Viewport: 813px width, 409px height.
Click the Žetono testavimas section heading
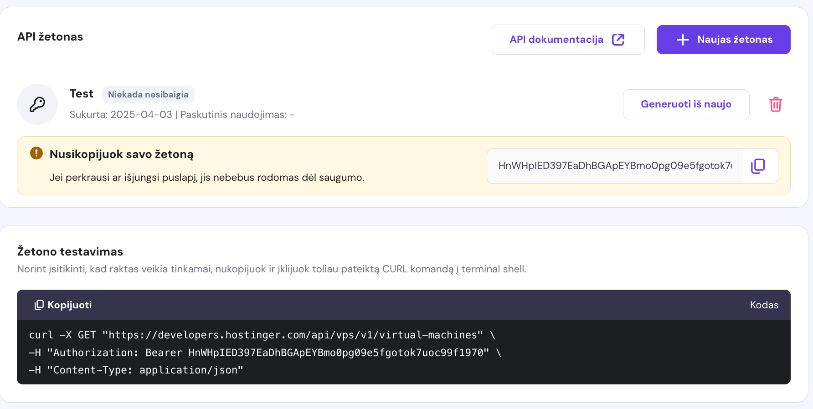click(70, 252)
